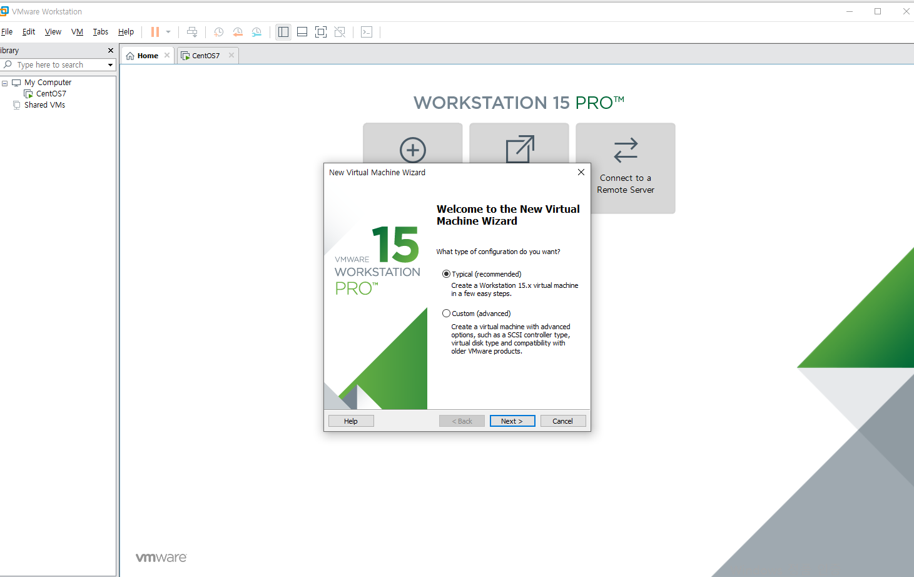Close the CentOS7 tab
This screenshot has height=577, width=914.
coord(231,55)
